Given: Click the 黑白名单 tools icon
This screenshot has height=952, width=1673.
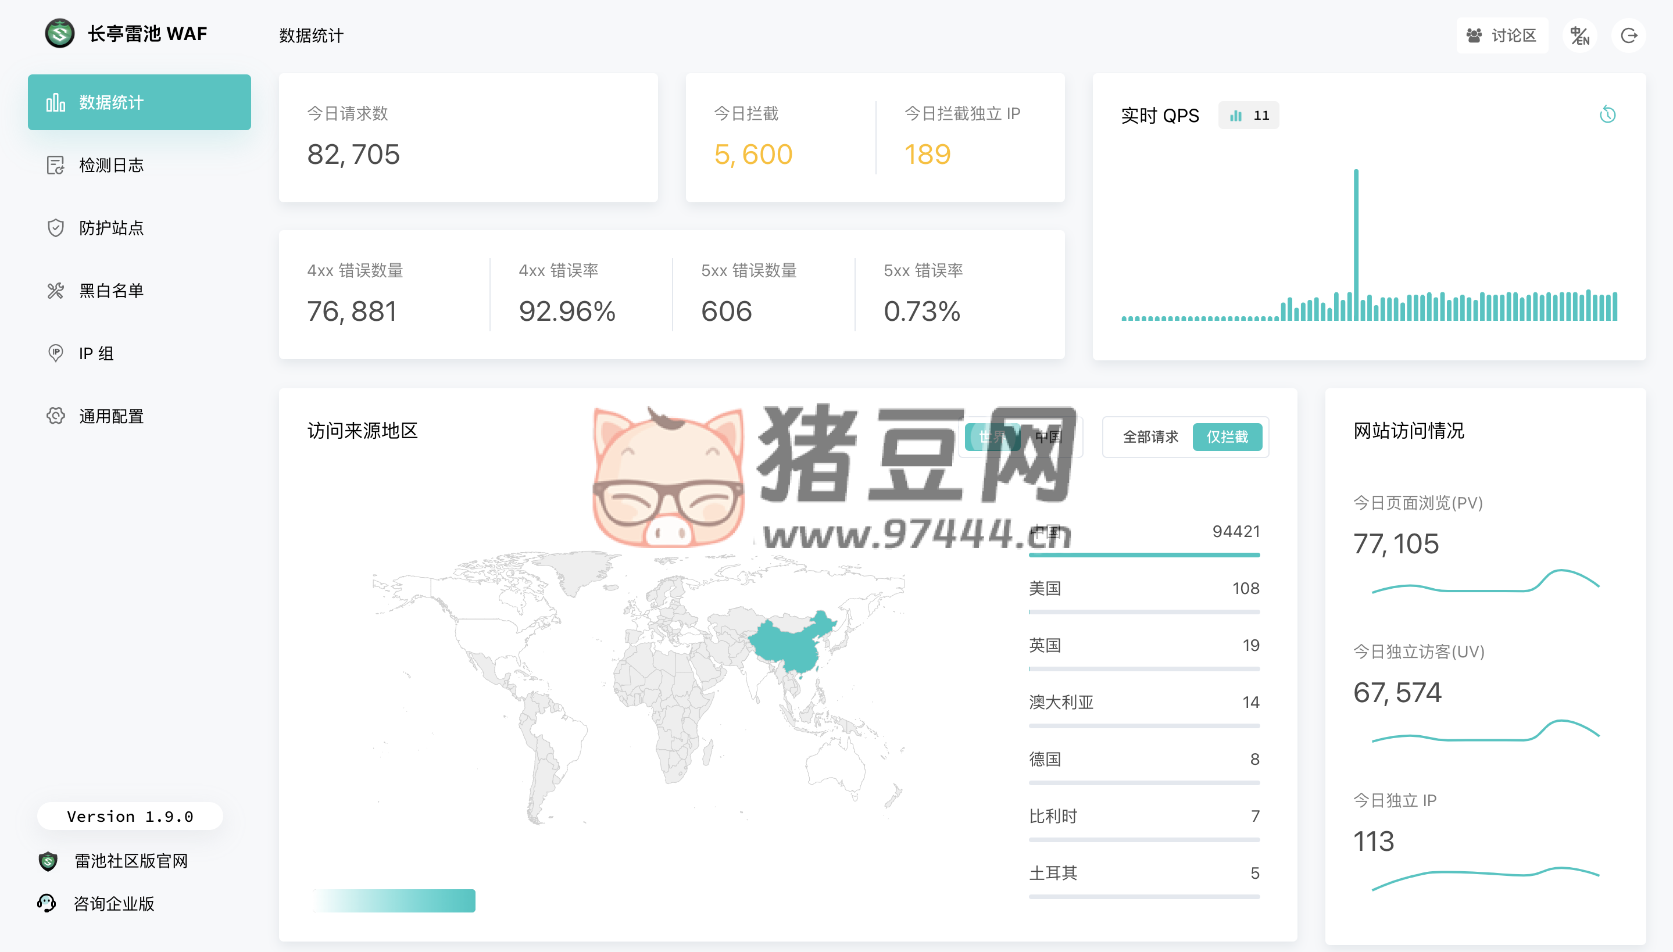Looking at the screenshot, I should point(56,291).
